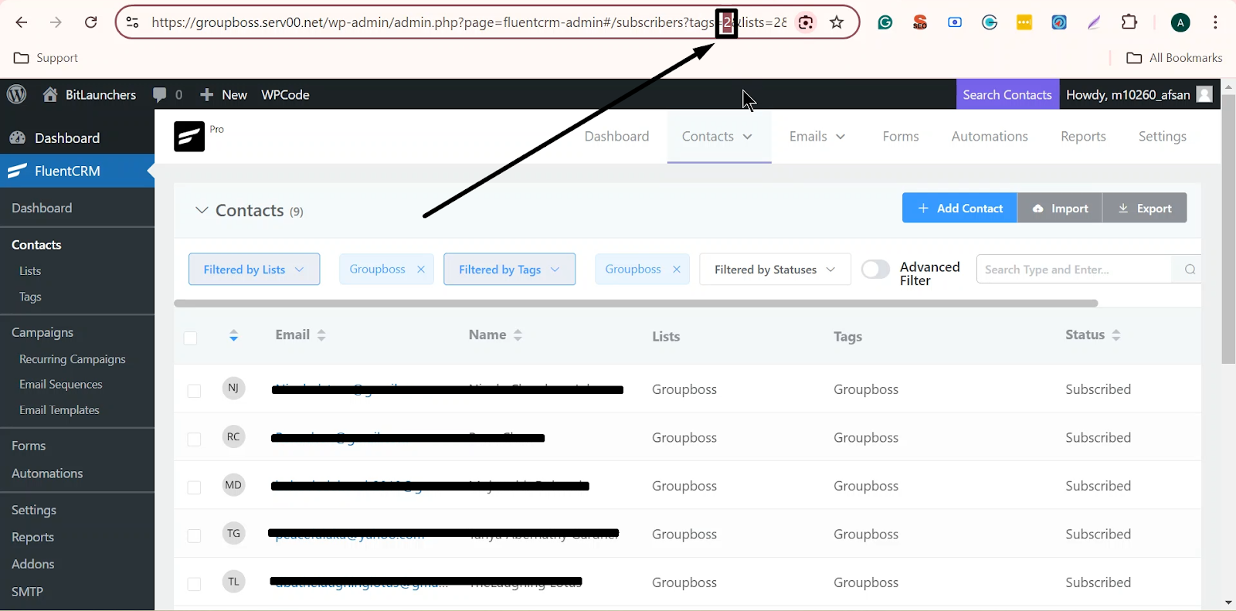This screenshot has width=1236, height=611.
Task: Click the TG contact avatar
Action: pyautogui.click(x=233, y=533)
